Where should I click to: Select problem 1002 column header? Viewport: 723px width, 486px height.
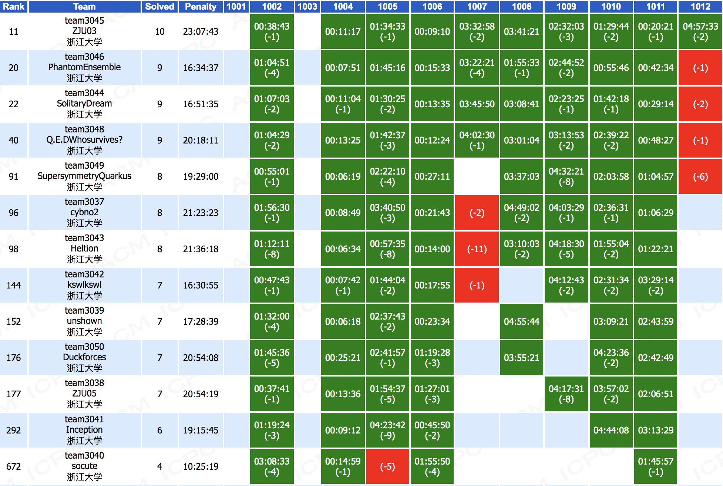272,6
